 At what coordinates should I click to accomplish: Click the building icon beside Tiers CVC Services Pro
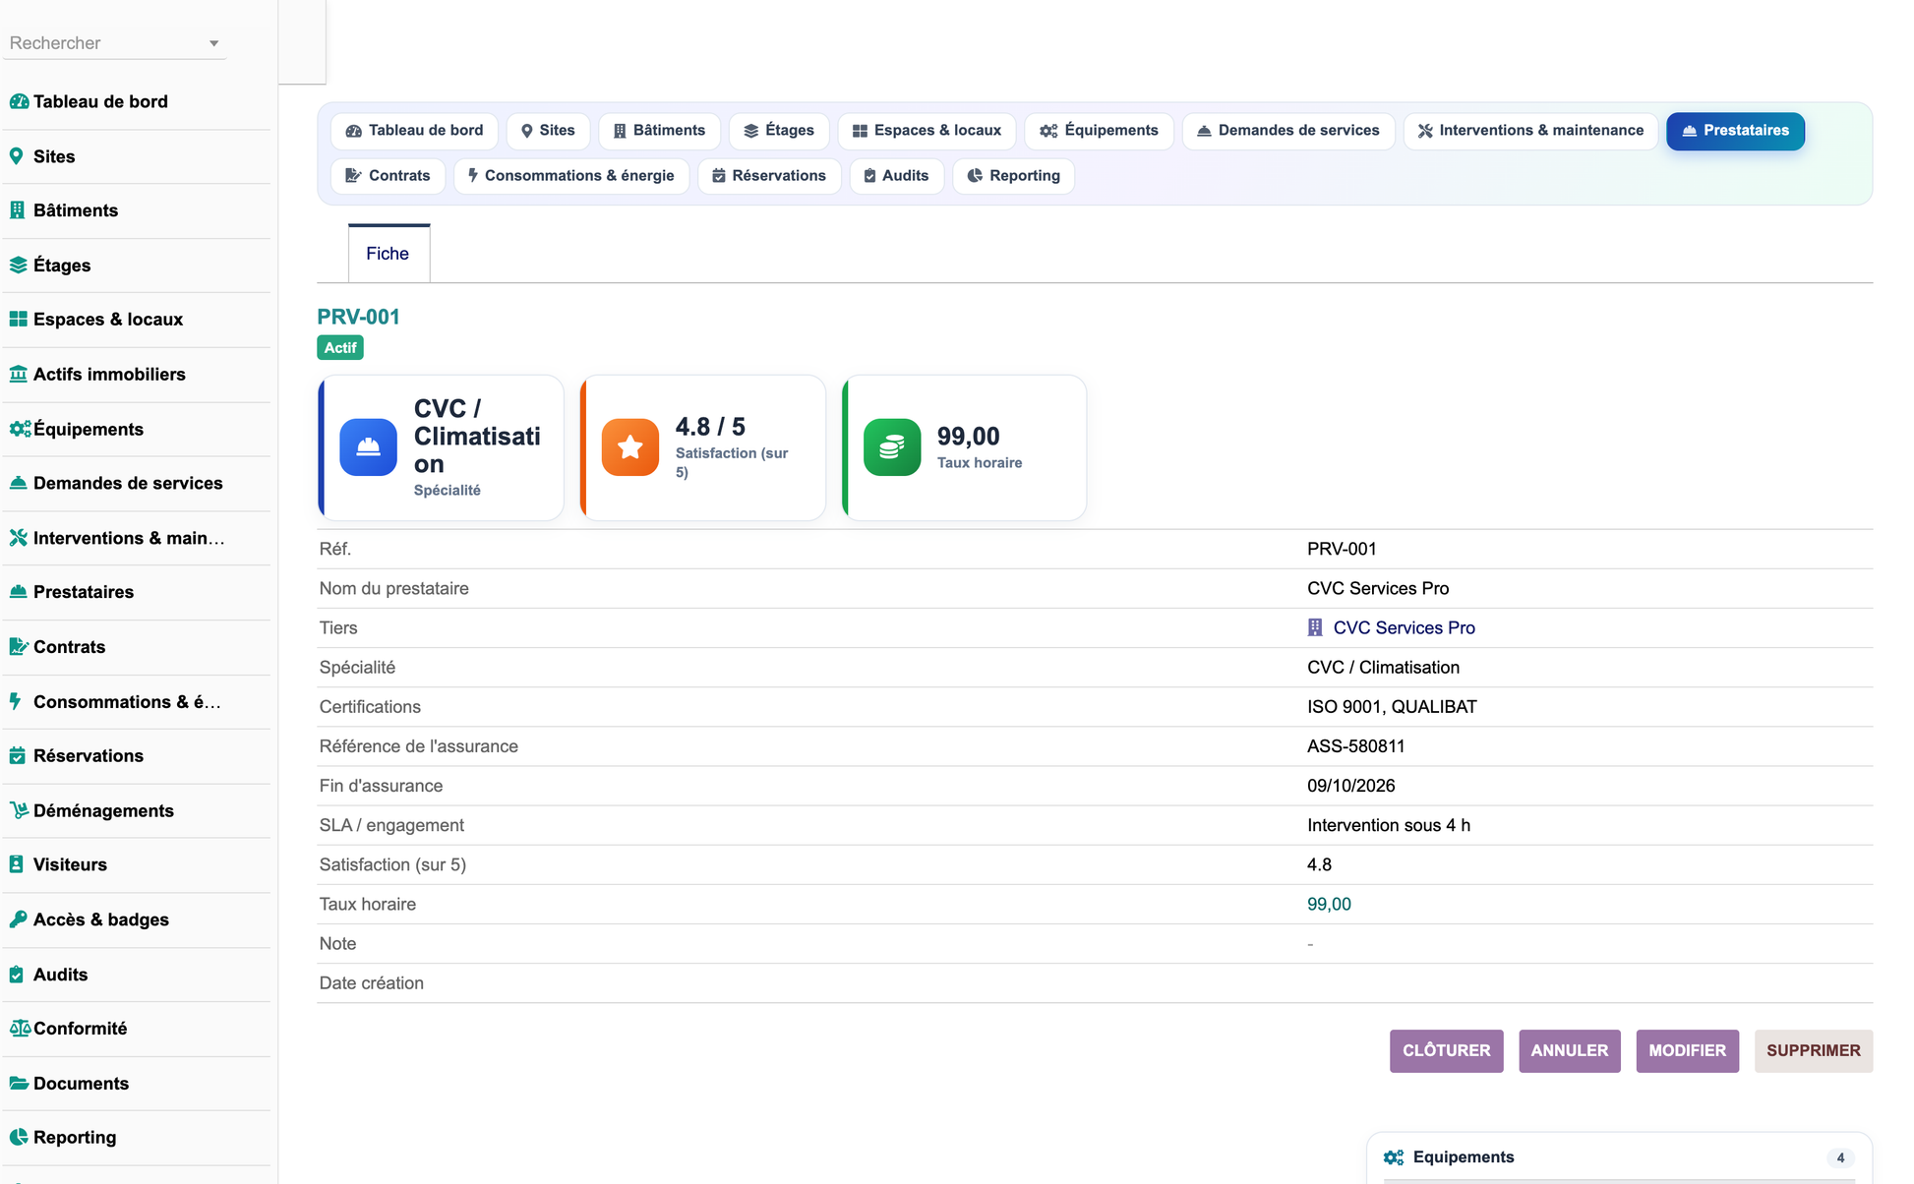pyautogui.click(x=1315, y=627)
